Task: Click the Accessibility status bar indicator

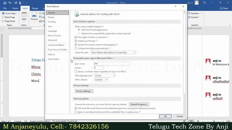Action: 65,121
